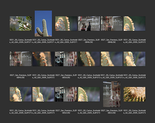Select the thumbnail above the 0848.CR2 label
The image size is (155, 123).
point(112,24)
